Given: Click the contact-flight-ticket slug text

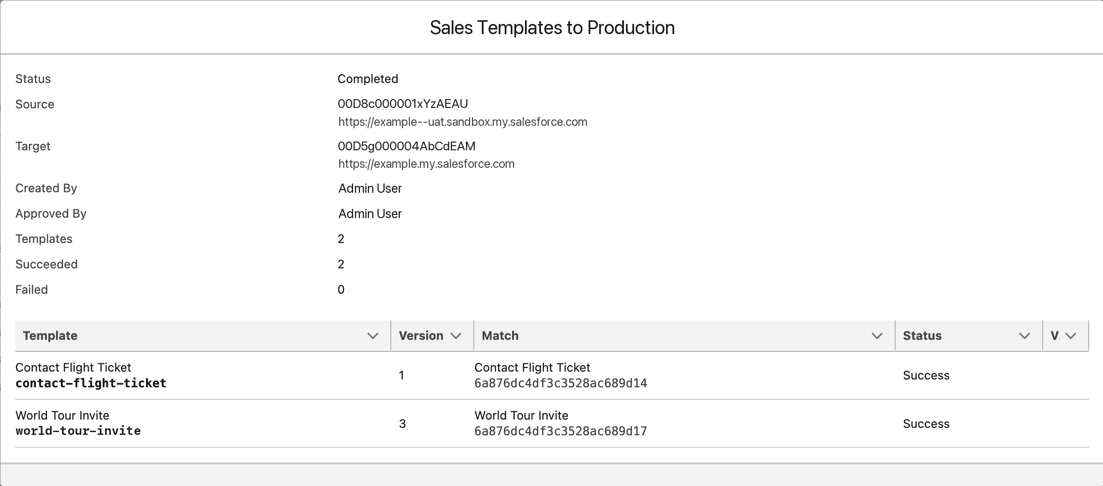Looking at the screenshot, I should pyautogui.click(x=91, y=383).
